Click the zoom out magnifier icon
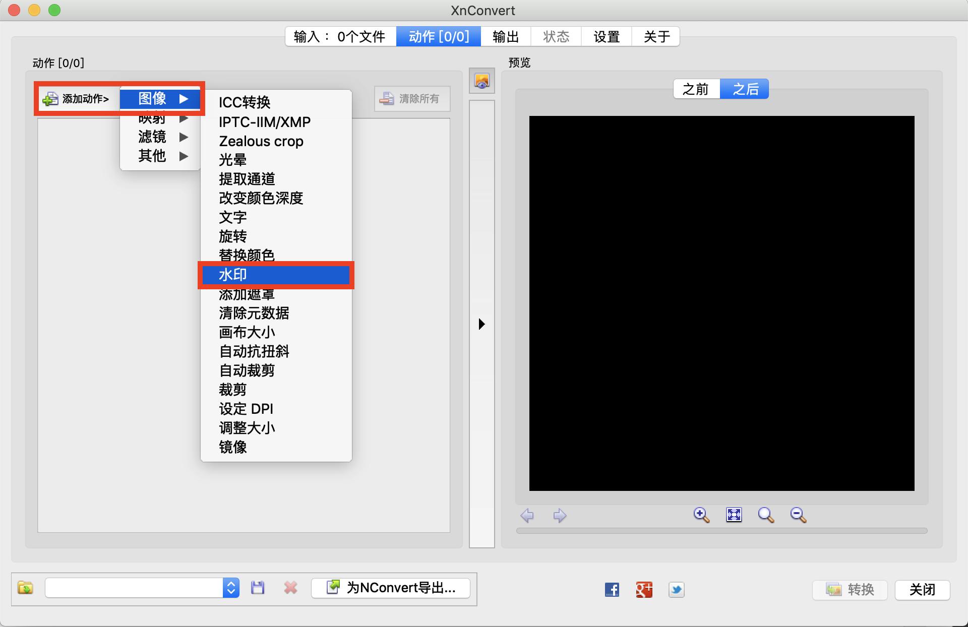Image resolution: width=968 pixels, height=627 pixels. click(x=798, y=515)
